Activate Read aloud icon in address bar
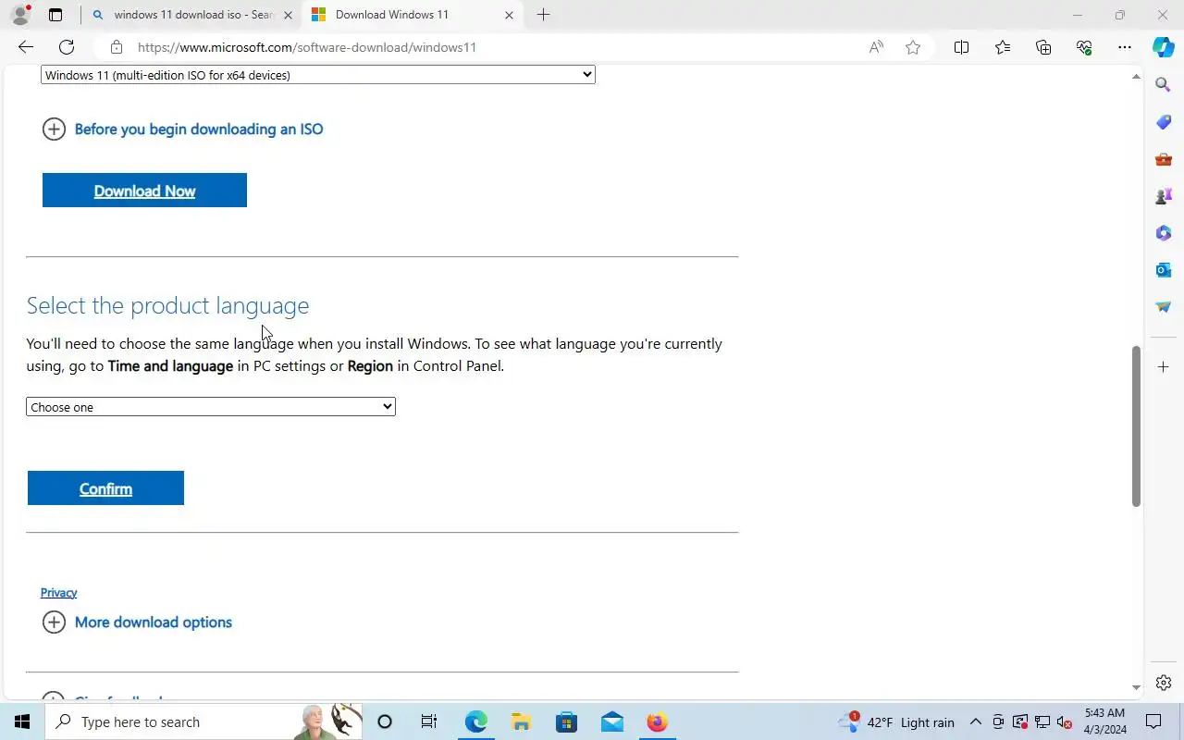 pos(876,47)
